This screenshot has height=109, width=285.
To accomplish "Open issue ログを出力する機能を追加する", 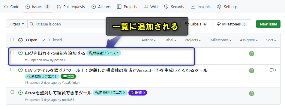I will [x=55, y=53].
